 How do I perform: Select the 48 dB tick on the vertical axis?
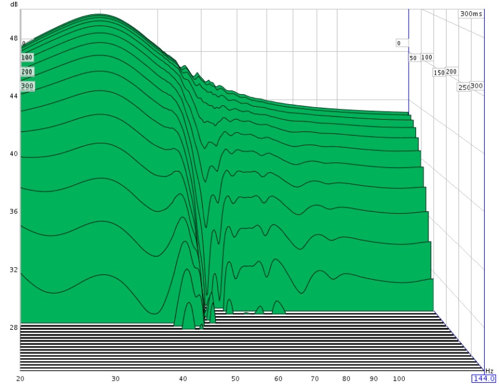coord(14,38)
